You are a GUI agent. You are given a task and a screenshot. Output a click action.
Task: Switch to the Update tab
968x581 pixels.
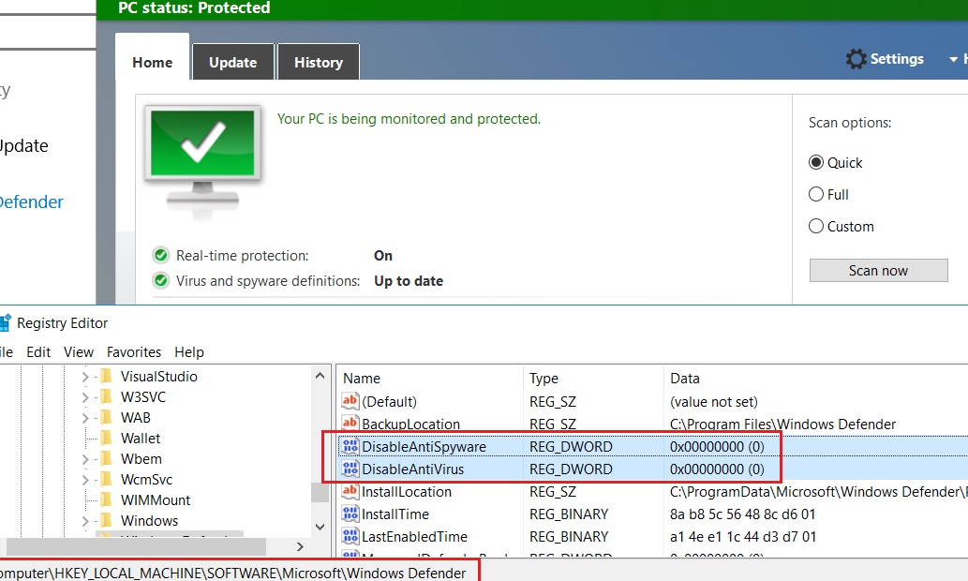coord(232,63)
